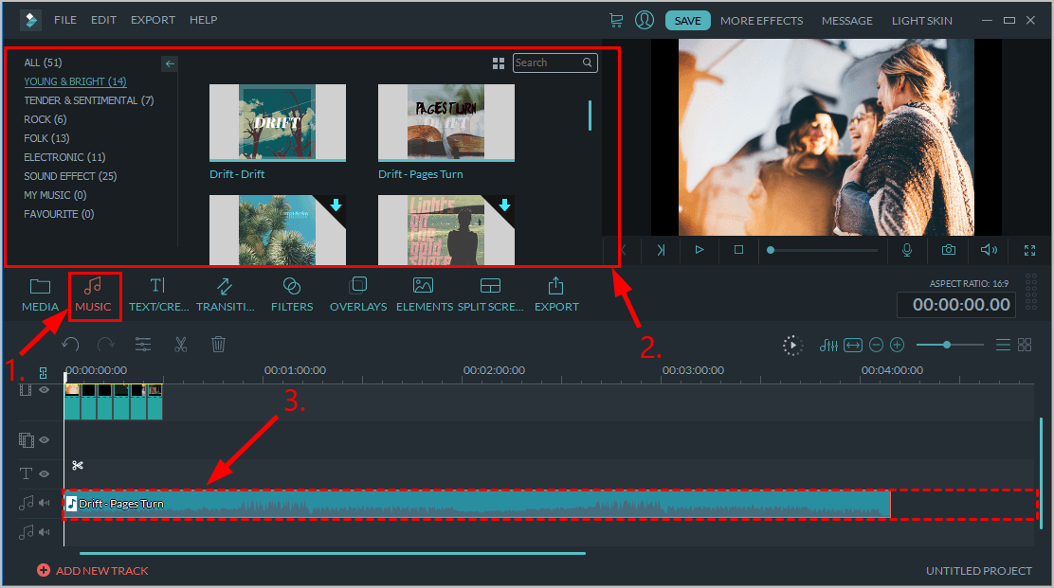Delete clip using the trash icon
The image size is (1054, 588).
(x=218, y=344)
